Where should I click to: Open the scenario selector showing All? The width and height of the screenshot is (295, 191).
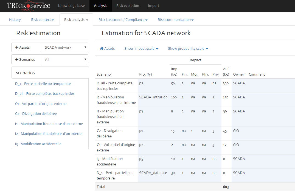64,59
